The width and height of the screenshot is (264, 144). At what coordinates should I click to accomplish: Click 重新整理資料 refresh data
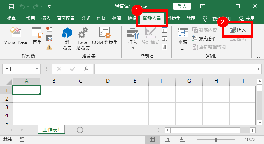[209, 47]
